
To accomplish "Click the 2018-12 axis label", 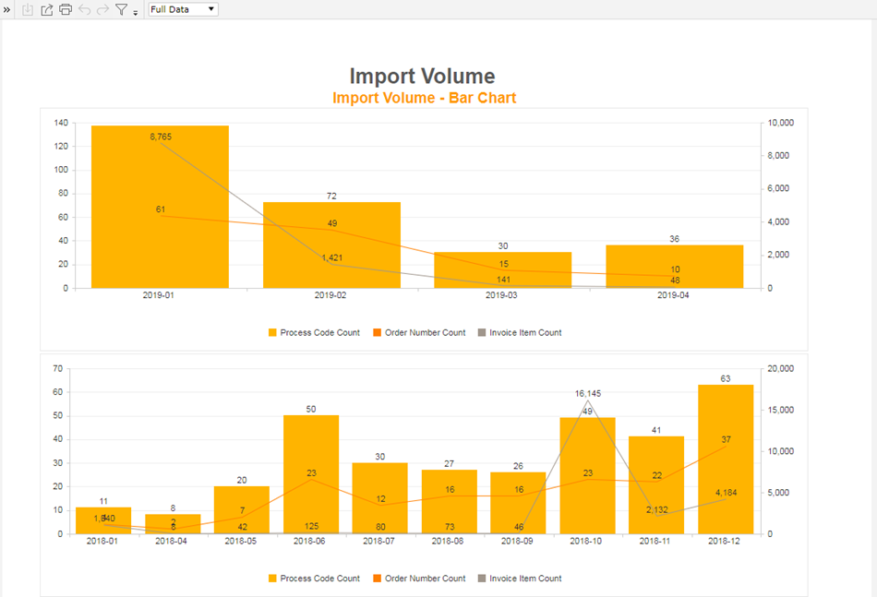I will coord(724,541).
